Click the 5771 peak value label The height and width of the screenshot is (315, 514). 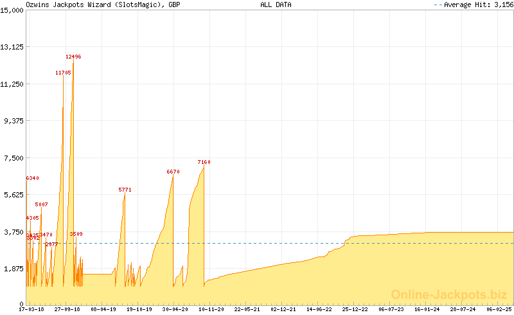125,190
